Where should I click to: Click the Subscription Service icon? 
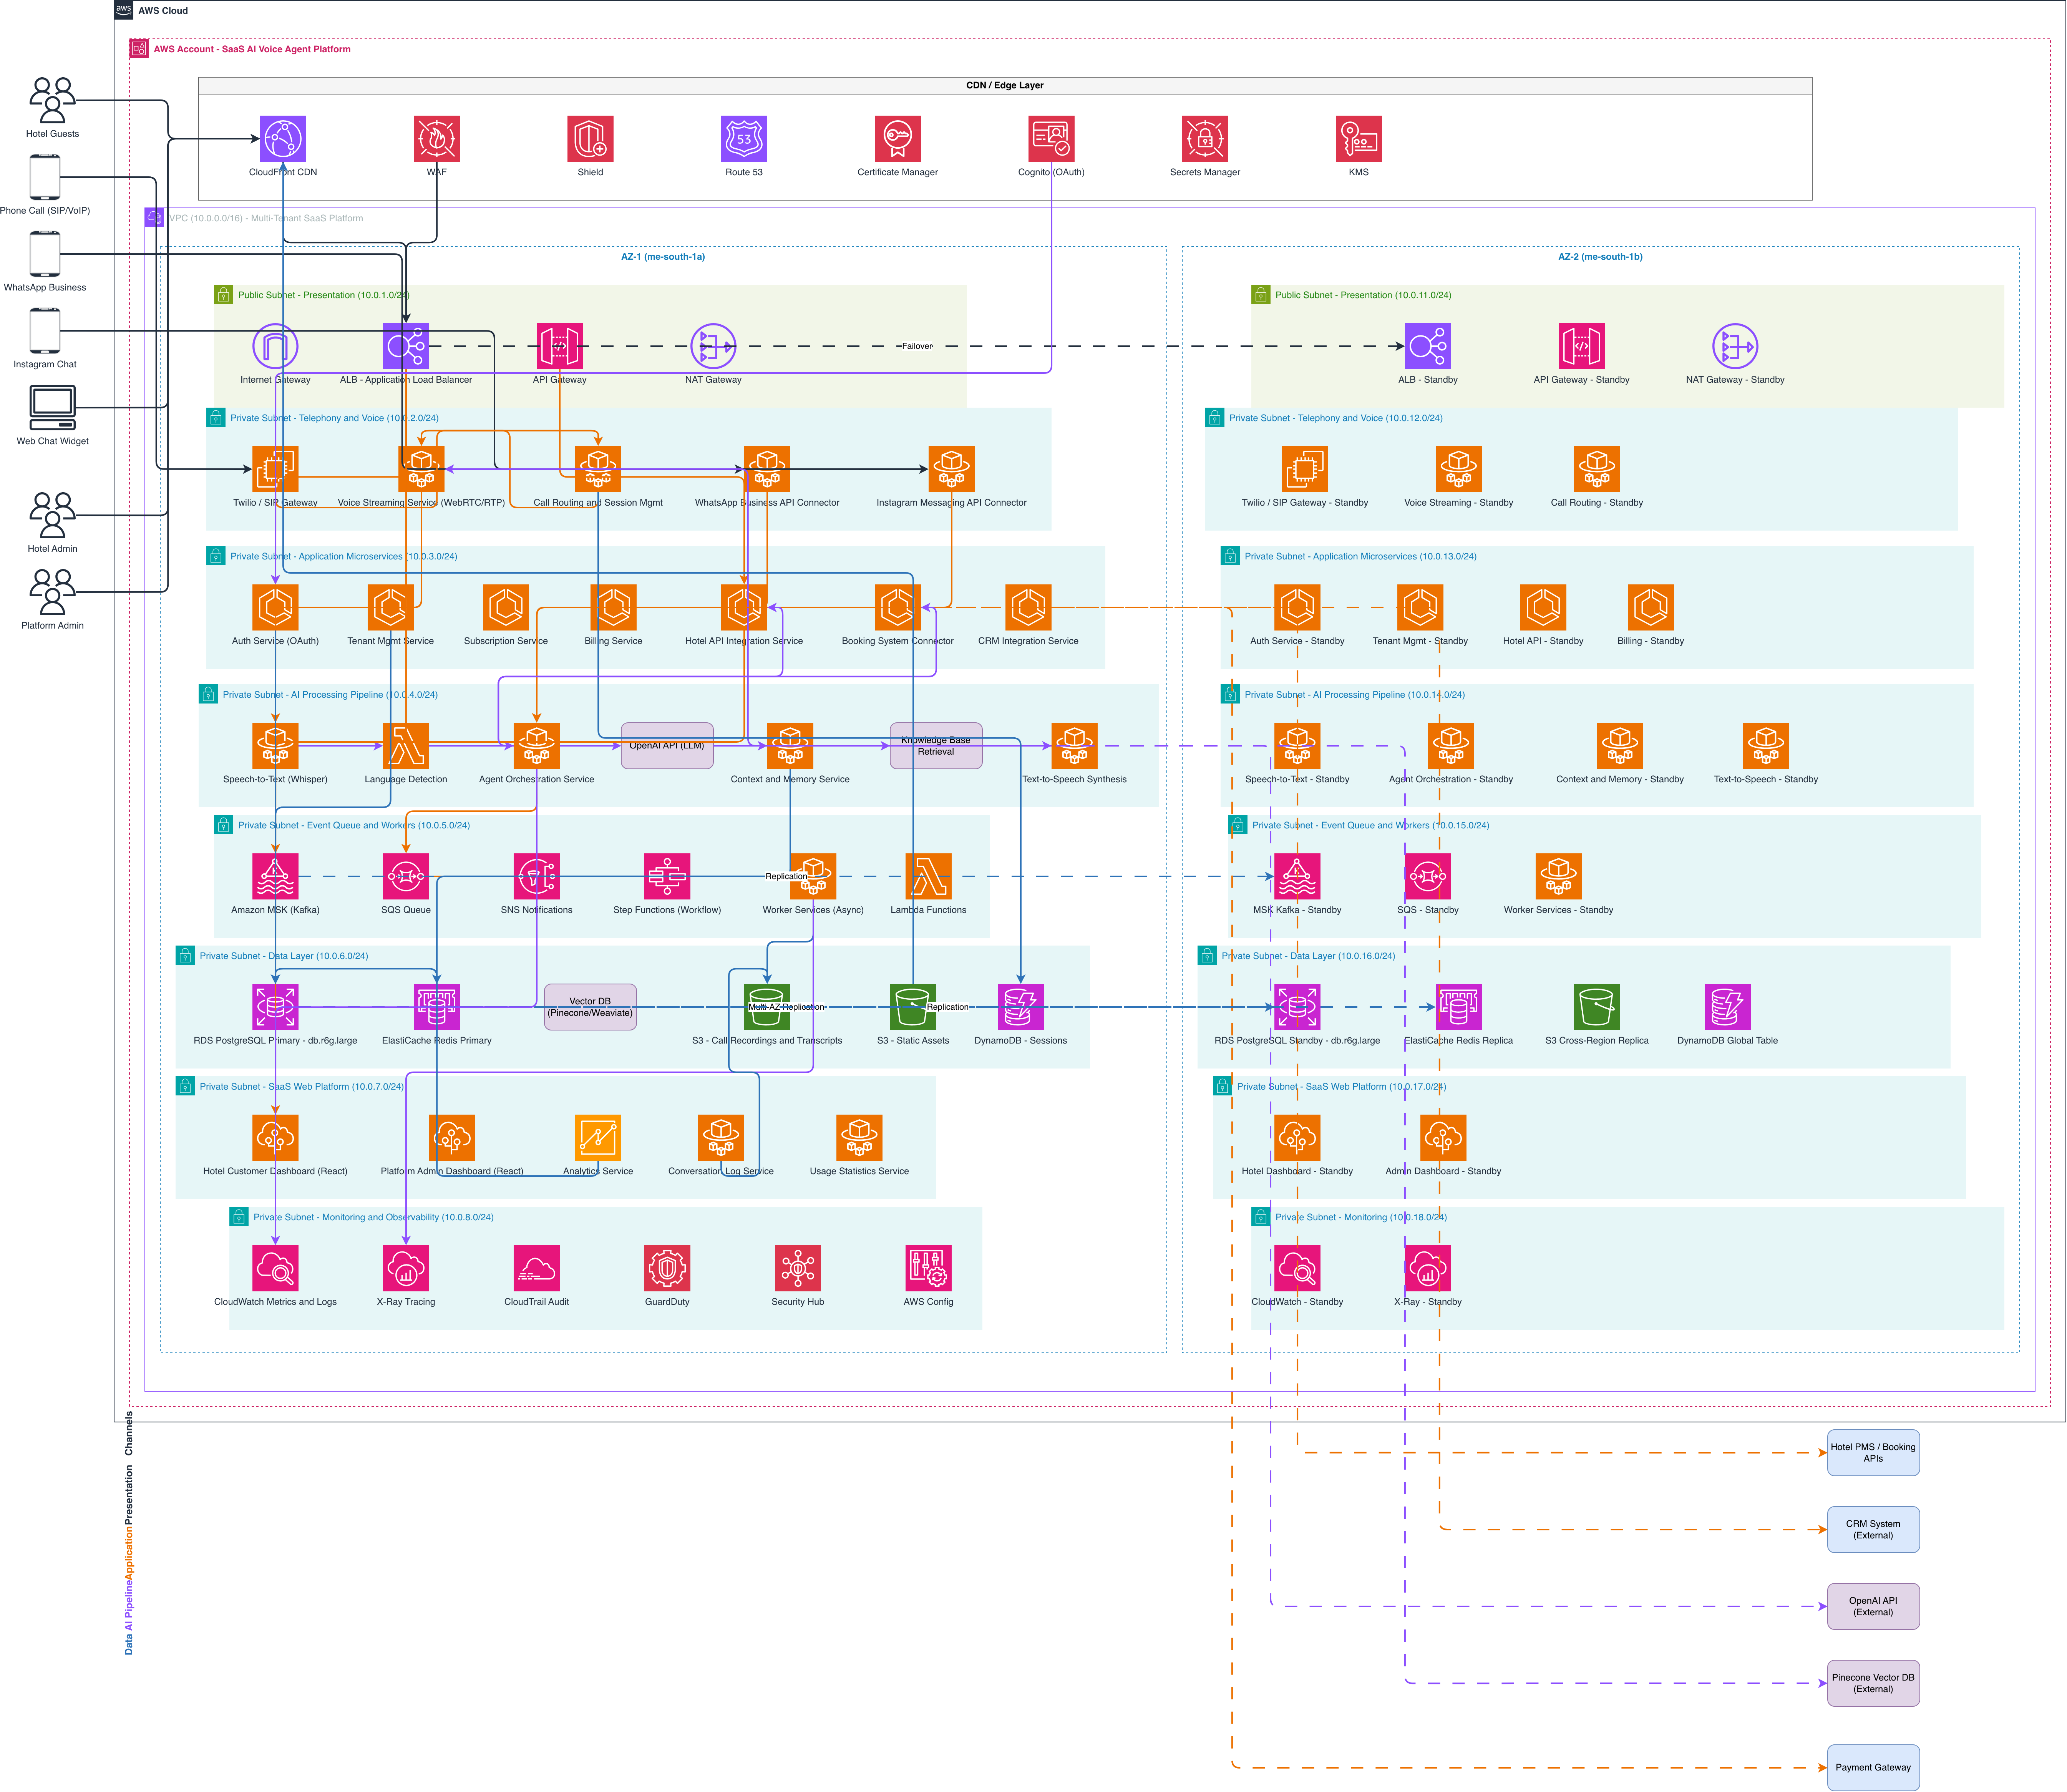tap(506, 607)
